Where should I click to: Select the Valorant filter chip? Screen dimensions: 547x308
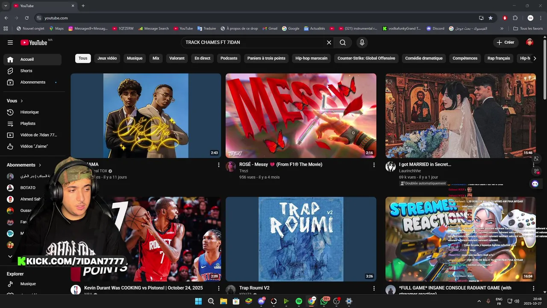177,58
